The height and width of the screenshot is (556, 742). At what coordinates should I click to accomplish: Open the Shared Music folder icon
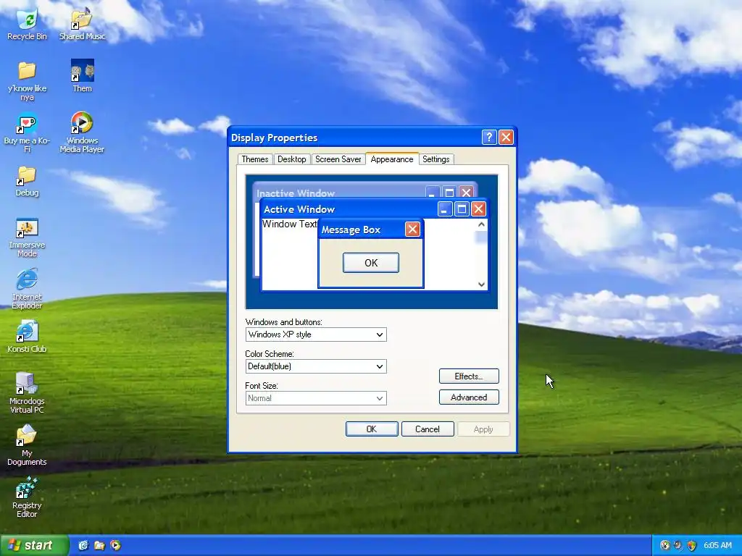coord(82,25)
